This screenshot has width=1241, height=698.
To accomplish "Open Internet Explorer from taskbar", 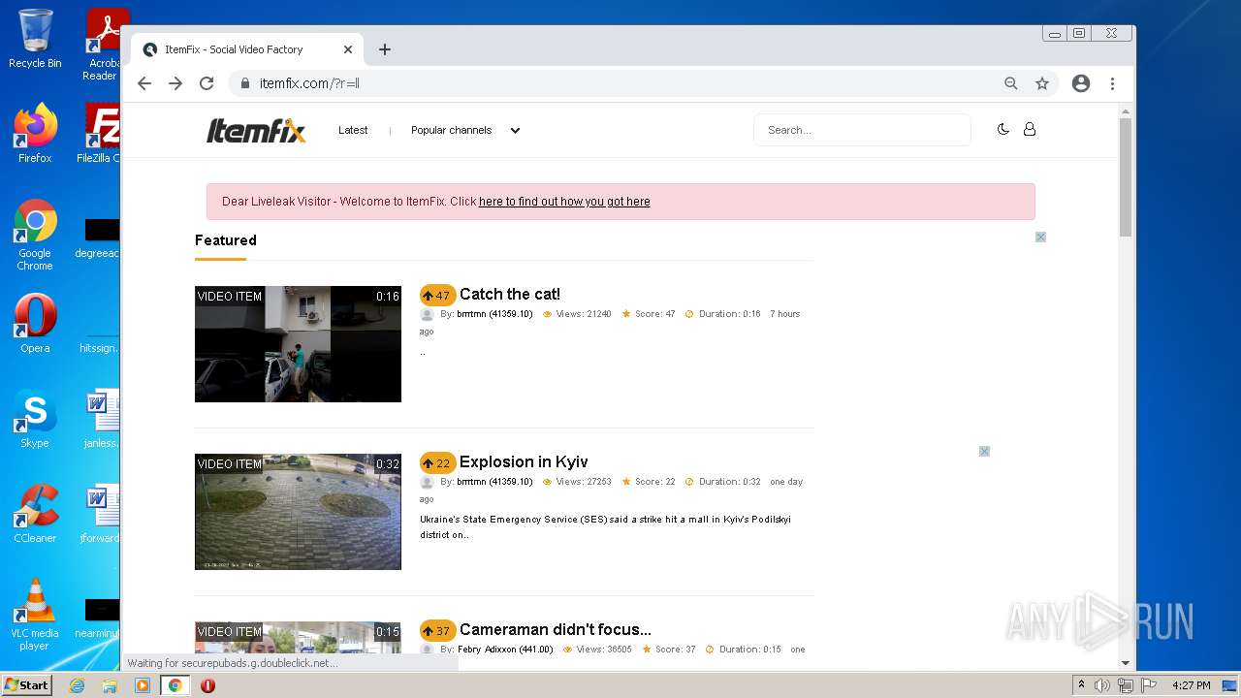I will point(78,685).
